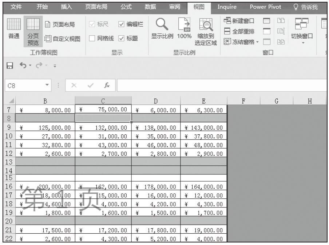
Task: Switch to the Data (数据) tab
Action: pos(150,7)
